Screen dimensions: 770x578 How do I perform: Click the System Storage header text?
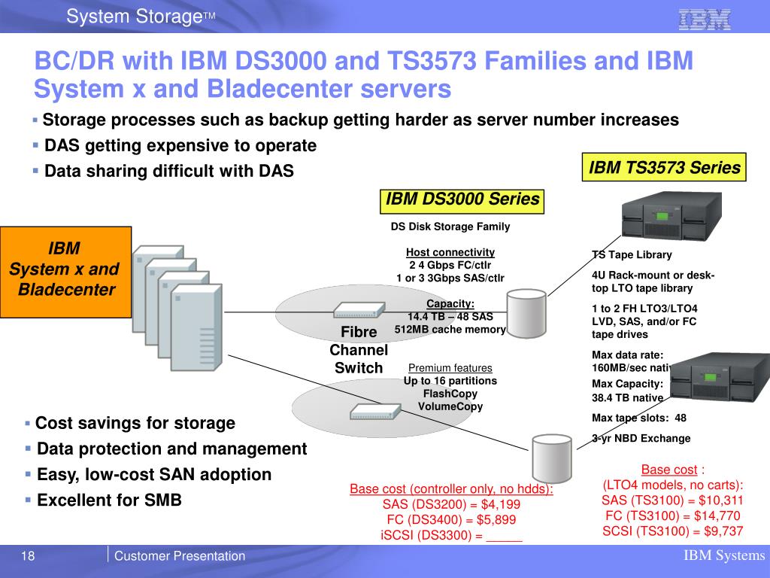141,17
